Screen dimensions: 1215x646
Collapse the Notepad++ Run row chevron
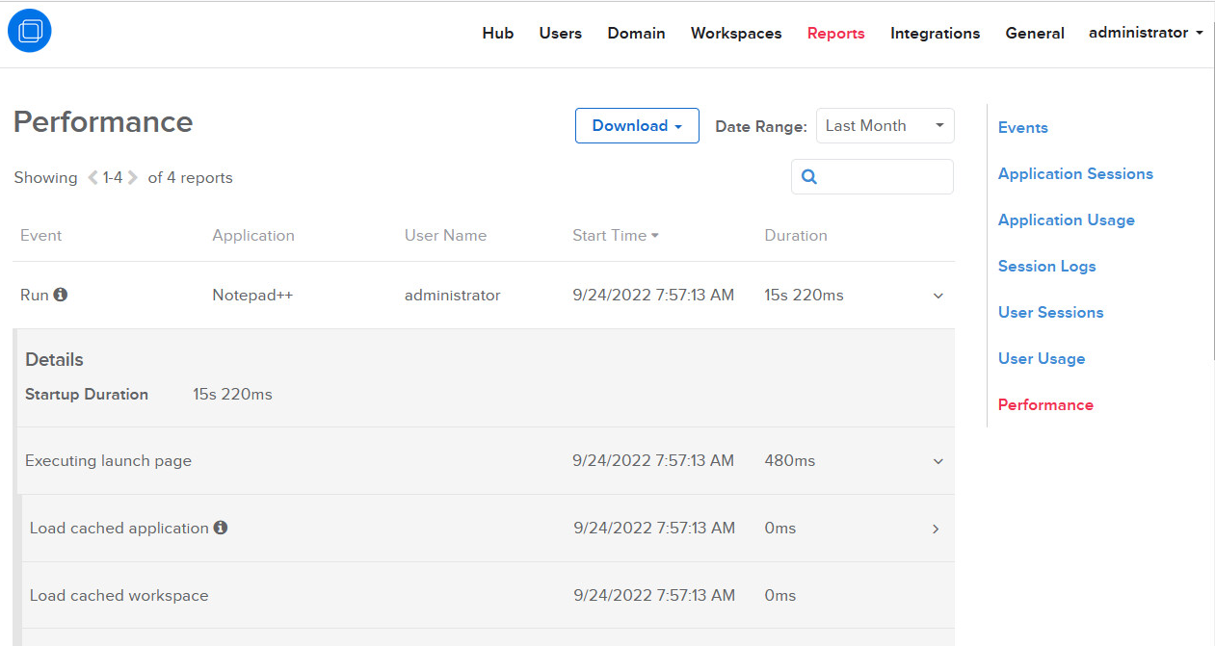pyautogui.click(x=938, y=296)
